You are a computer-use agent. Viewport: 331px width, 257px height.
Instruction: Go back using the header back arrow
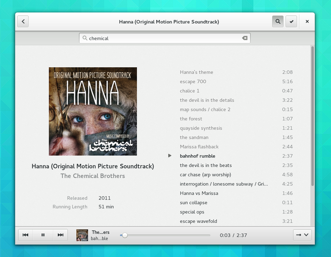point(23,22)
